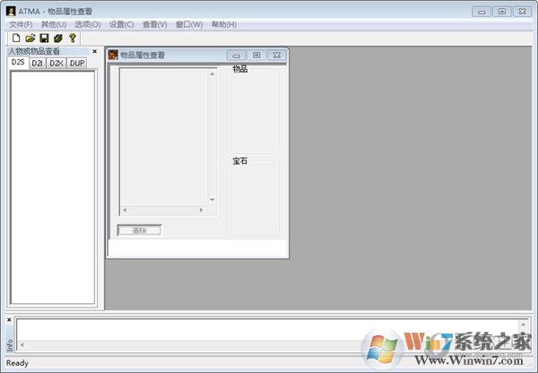Open the 文件(F) menu
The height and width of the screenshot is (373, 538).
21,25
